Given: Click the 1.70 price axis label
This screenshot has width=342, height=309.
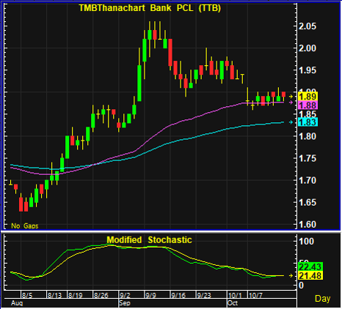Looking at the screenshot, I should click(308, 181).
